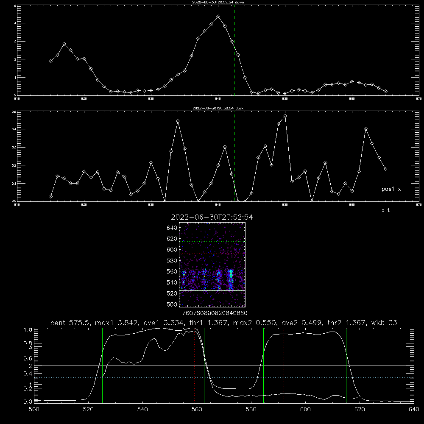The height and width of the screenshot is (424, 424).
Task: Click the orange dashed center line in bottom plot
Action: tap(239, 365)
